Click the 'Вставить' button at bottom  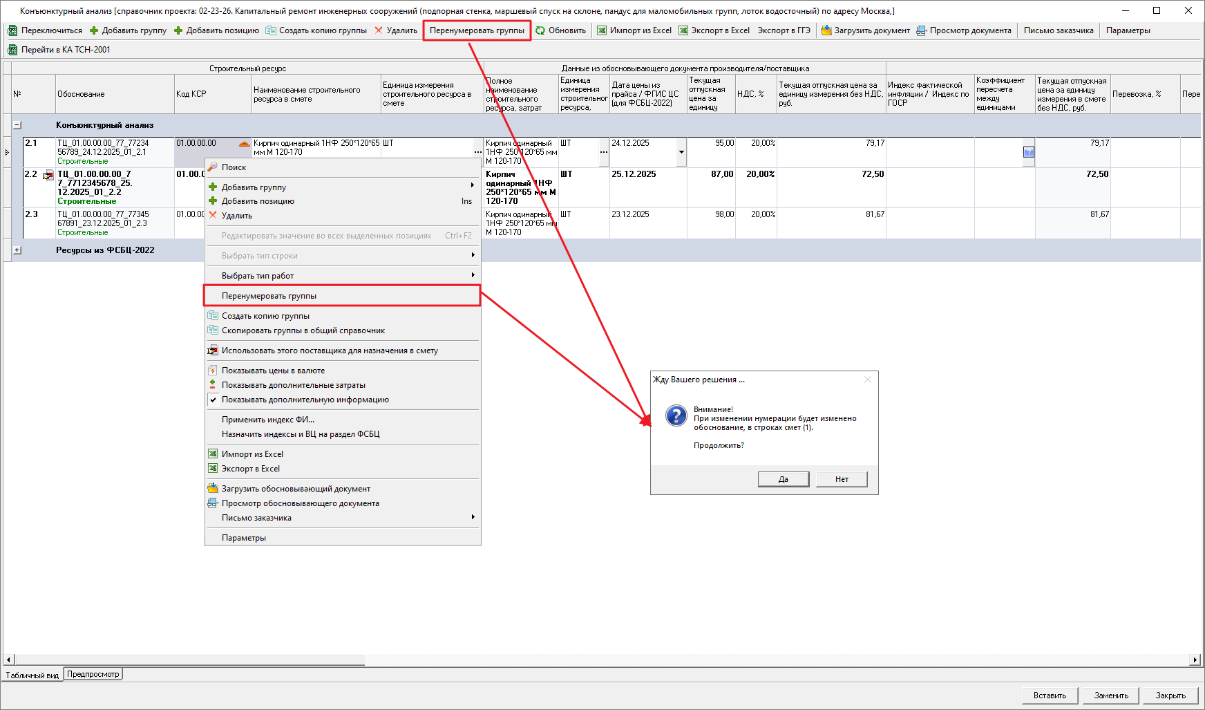click(1050, 695)
